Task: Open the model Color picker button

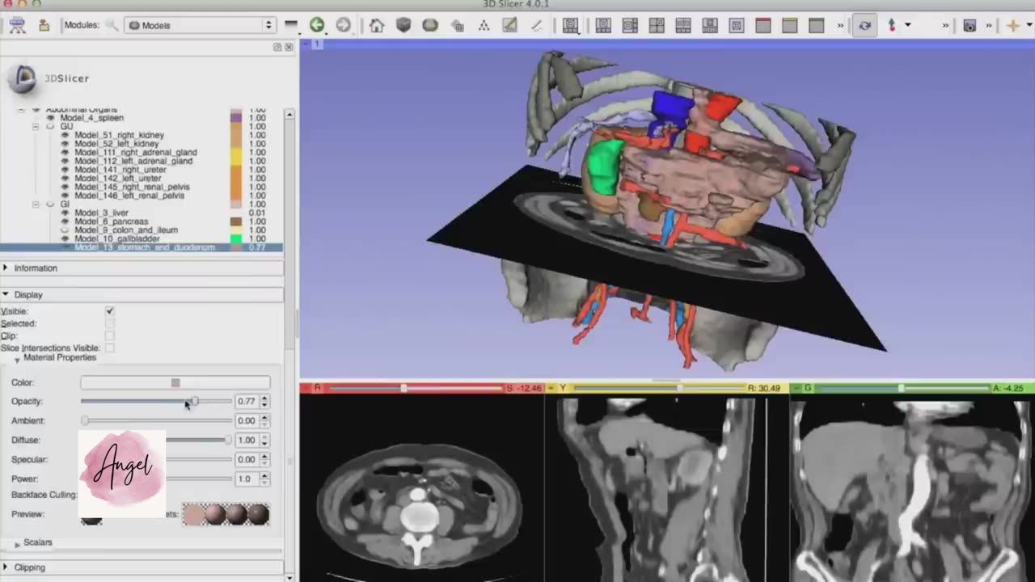Action: 175,382
